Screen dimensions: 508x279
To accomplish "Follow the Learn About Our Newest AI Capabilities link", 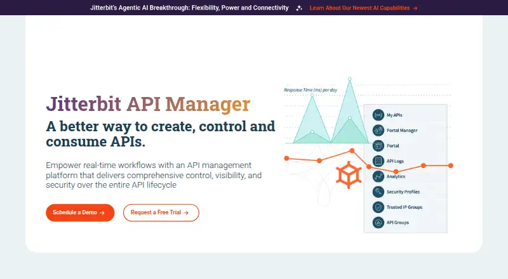I will click(x=363, y=8).
